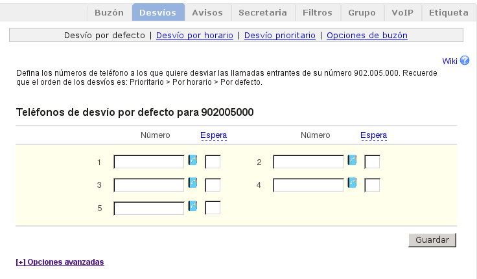
Task: Click the phonebook icon next to number 4
Action: [x=352, y=183]
